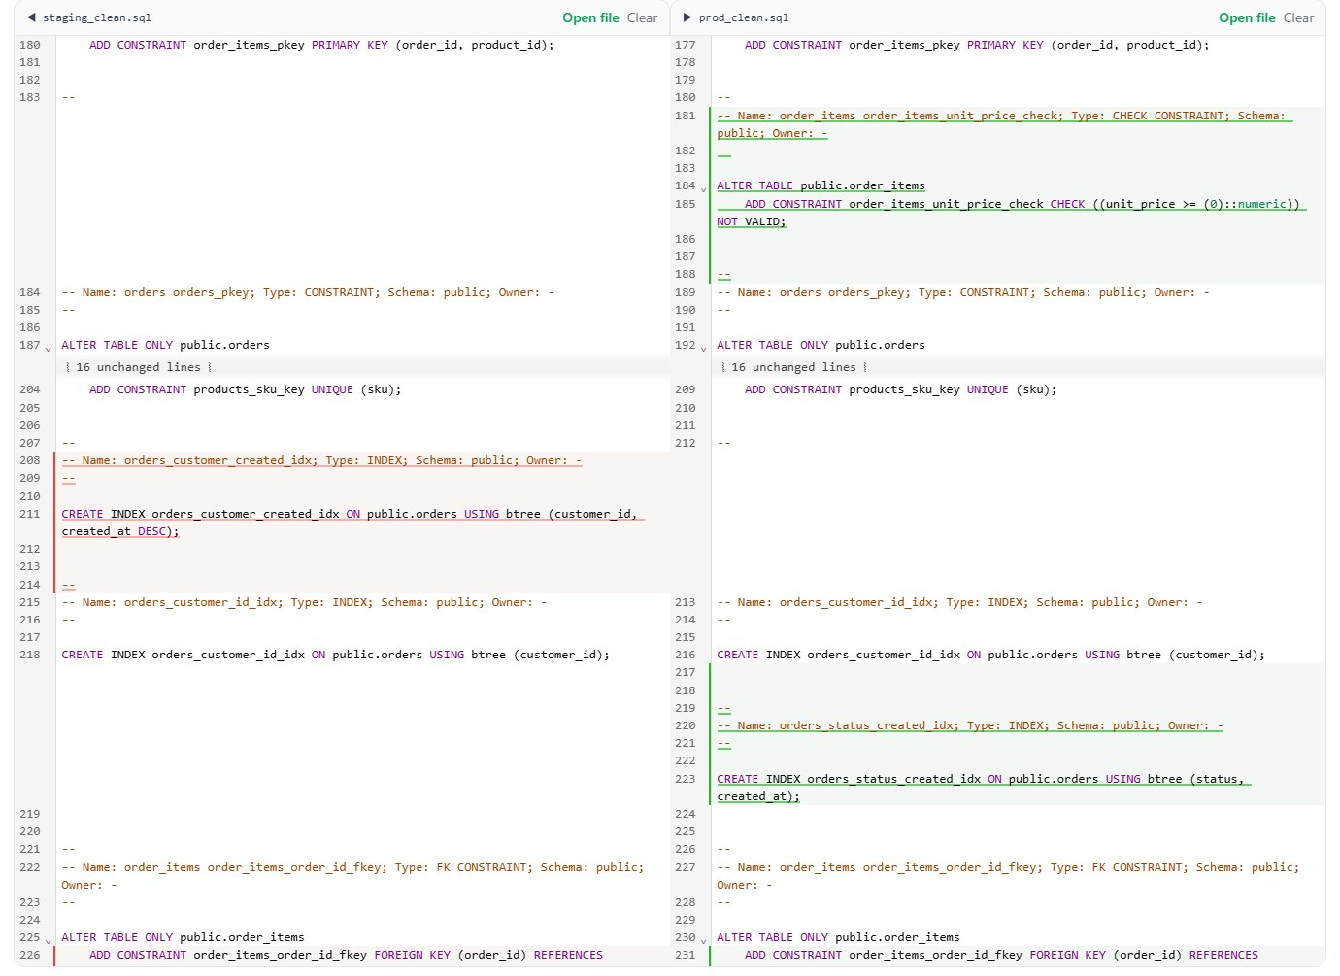Clear the prod_clean.sql pane
This screenshot has height=976, width=1340.
(x=1298, y=17)
